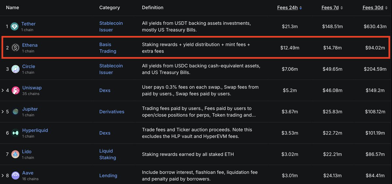Open the Basis Trading category link

[x=108, y=48]
